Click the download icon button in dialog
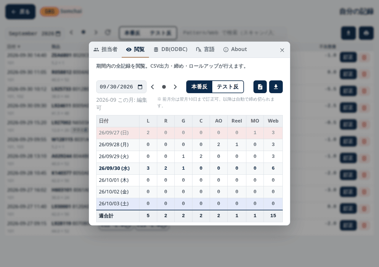Image resolution: width=379 pixels, height=267 pixels. 276,87
